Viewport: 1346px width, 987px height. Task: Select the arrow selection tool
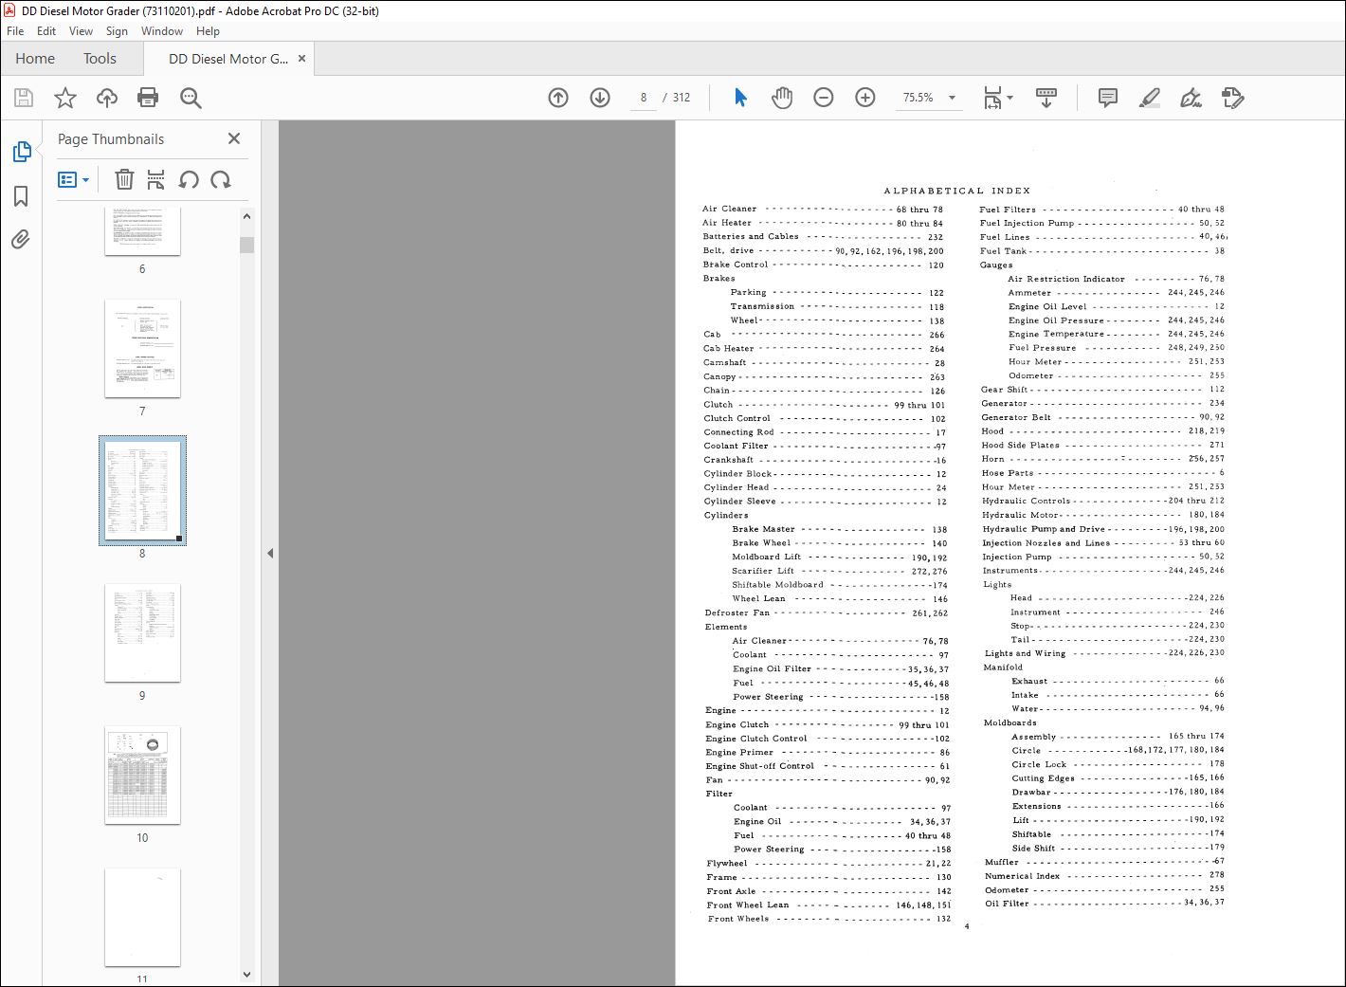pos(740,98)
